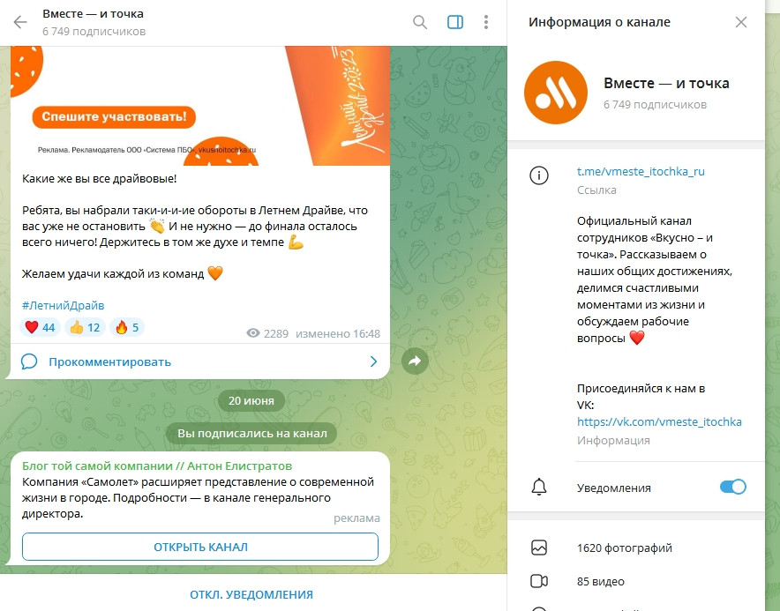Click the bell notifications icon
This screenshot has width=780, height=611.
(x=539, y=488)
